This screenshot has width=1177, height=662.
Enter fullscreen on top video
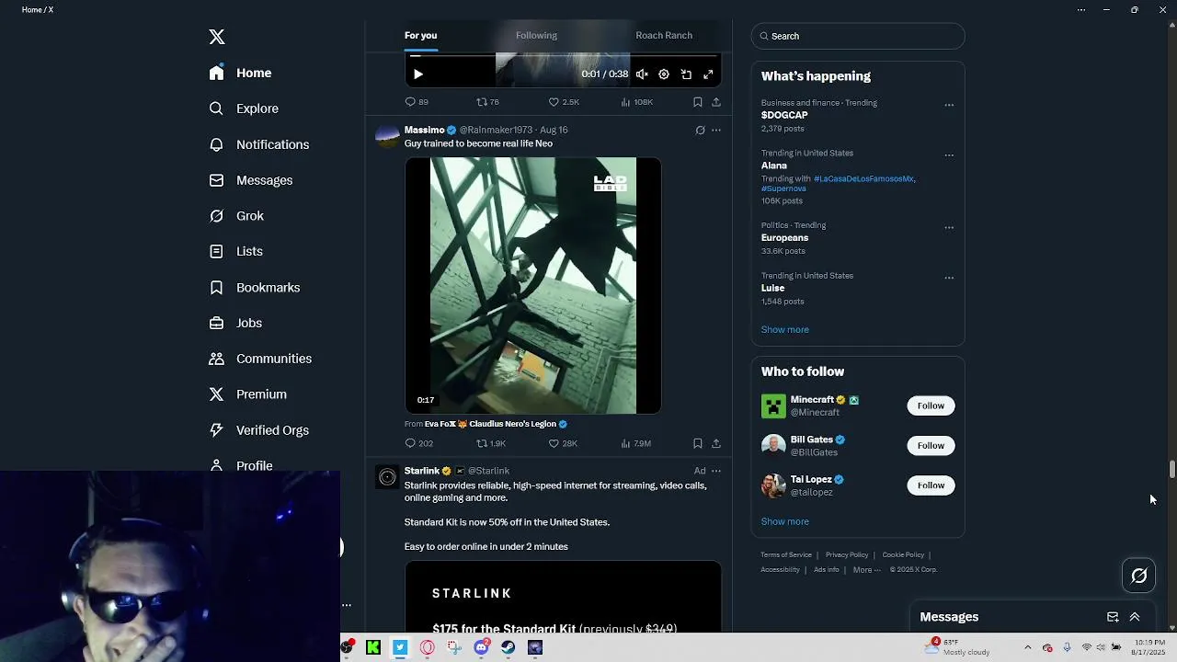coord(708,74)
